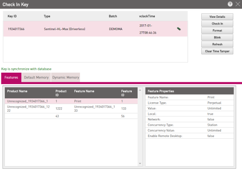The width and height of the screenshot is (242, 171).
Task: Click Feature ID 56 cell
Action: pyautogui.click(x=123, y=116)
